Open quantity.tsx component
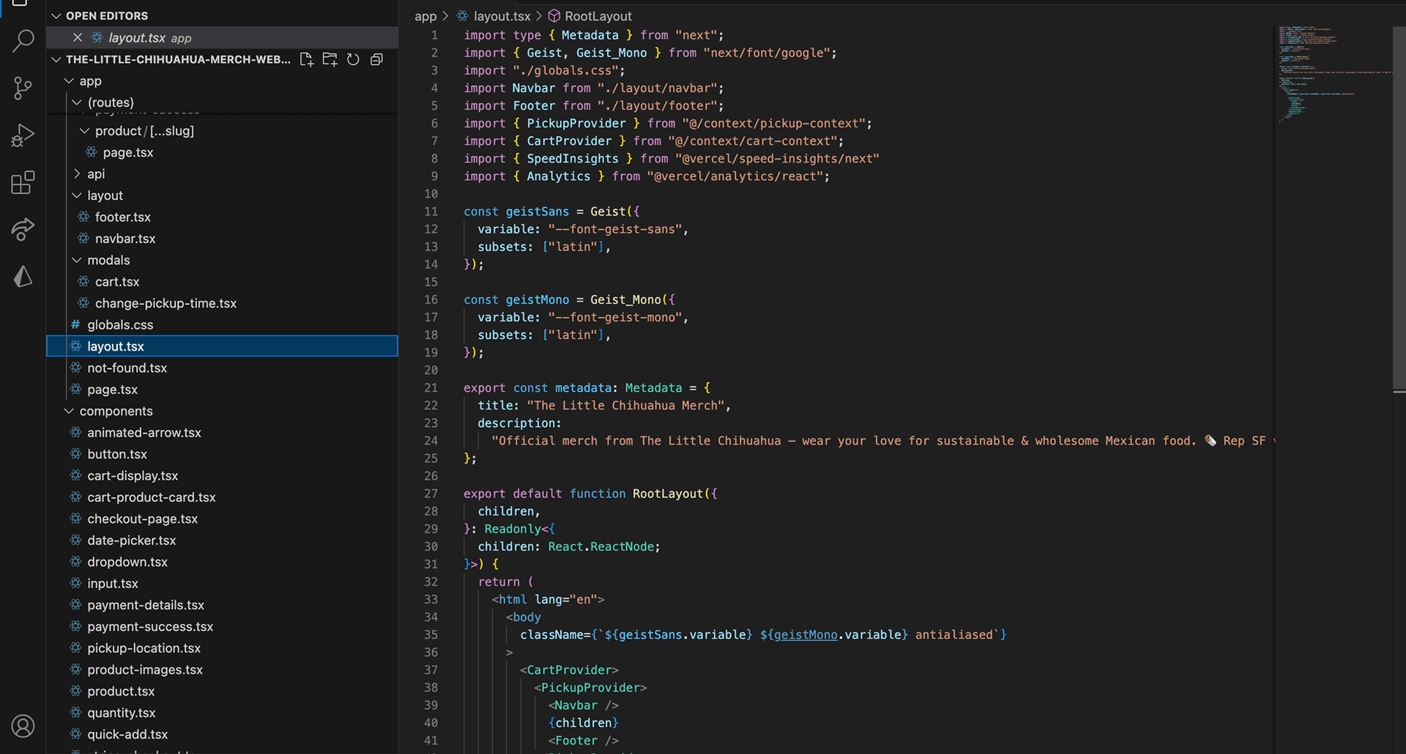Screen dimensions: 1406x754 pos(223,713)
